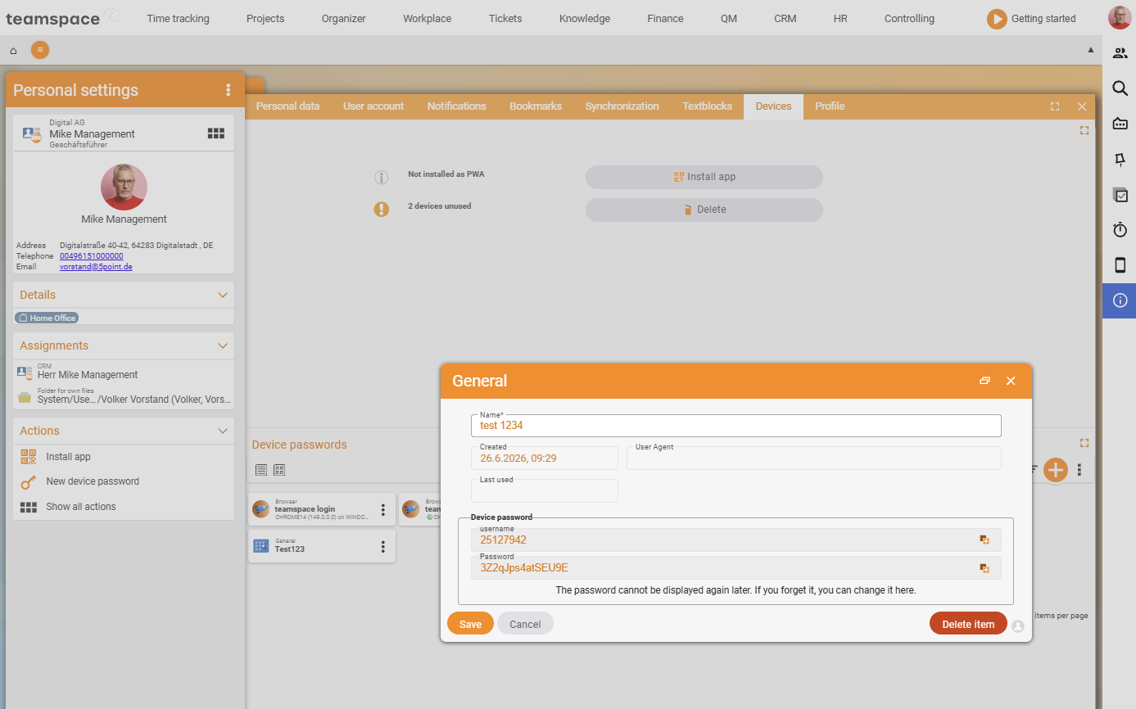Switch to the User account tab
The image size is (1136, 709).
373,106
